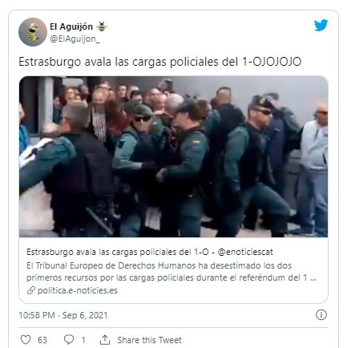347x348 pixels.
Task: Click the link chain icon
Action: pyautogui.click(x=31, y=290)
